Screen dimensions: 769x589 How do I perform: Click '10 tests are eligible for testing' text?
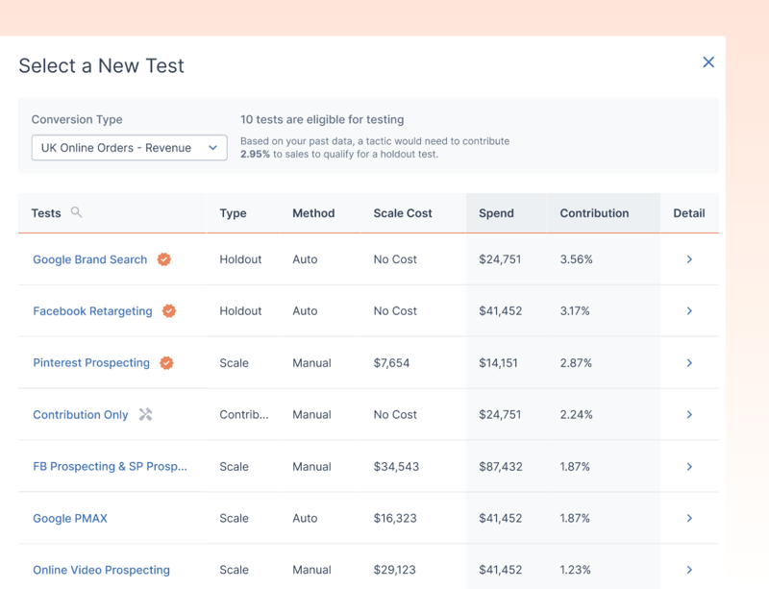tap(322, 120)
